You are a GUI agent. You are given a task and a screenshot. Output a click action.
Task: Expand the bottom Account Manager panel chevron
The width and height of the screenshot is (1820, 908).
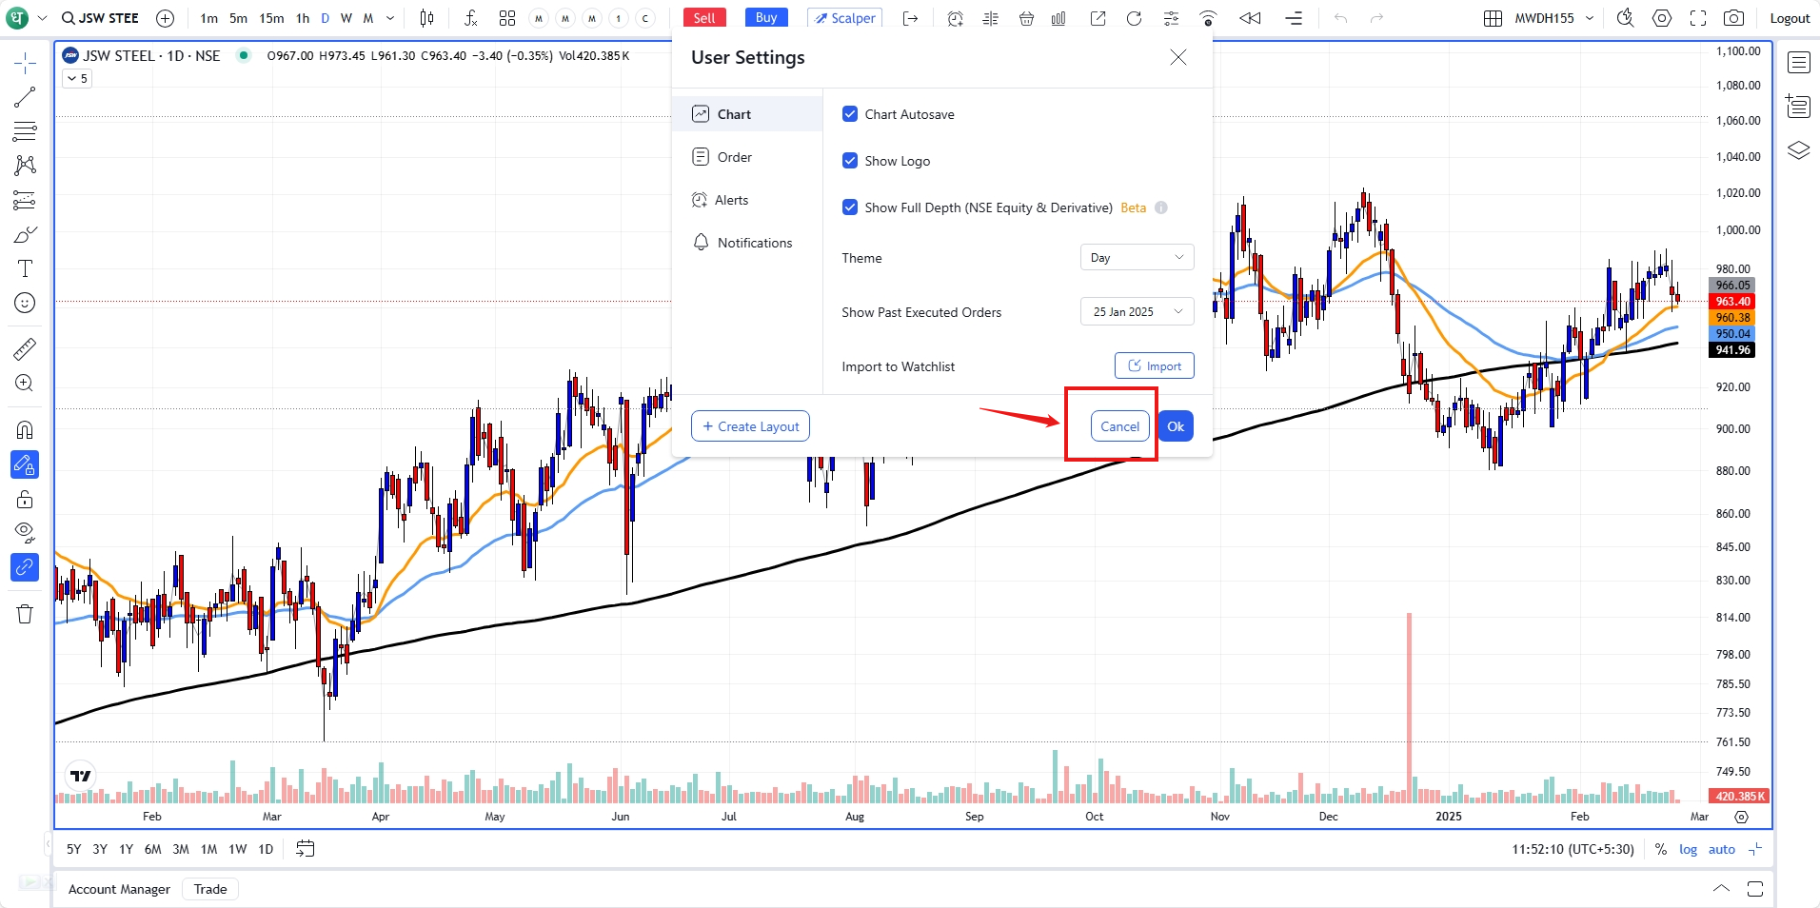click(1721, 889)
